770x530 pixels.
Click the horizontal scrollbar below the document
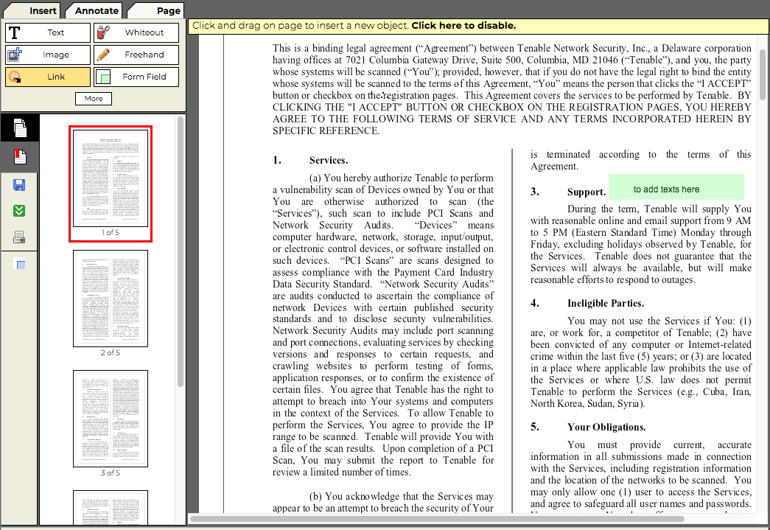point(437,519)
